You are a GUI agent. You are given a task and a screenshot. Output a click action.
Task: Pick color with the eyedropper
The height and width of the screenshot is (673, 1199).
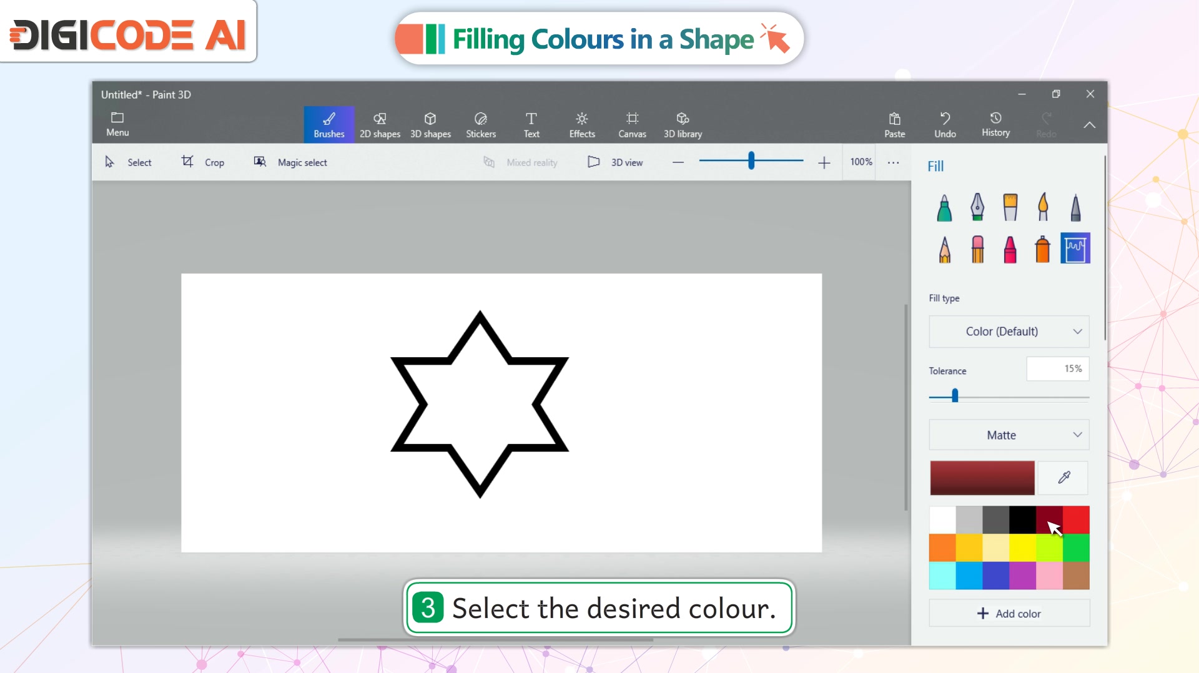click(x=1064, y=478)
